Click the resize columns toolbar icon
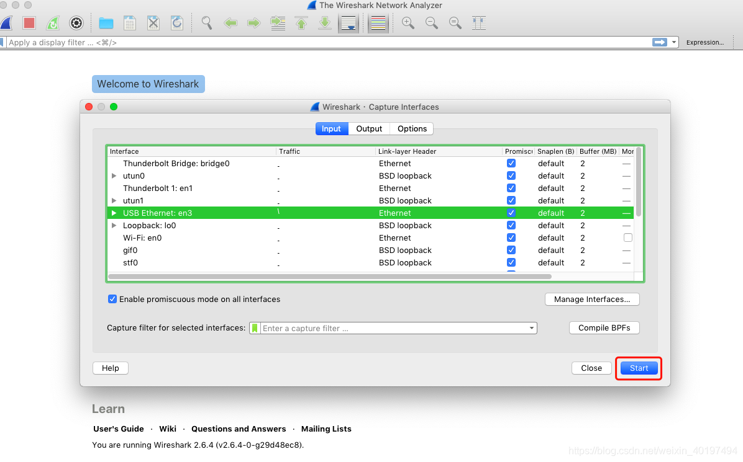The image size is (743, 462). 479,23
